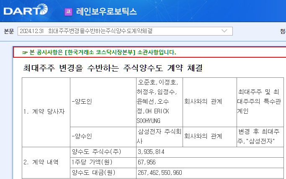The image size is (286, 179).
Task: Click the '-양도인' cell
Action: click(x=103, y=102)
